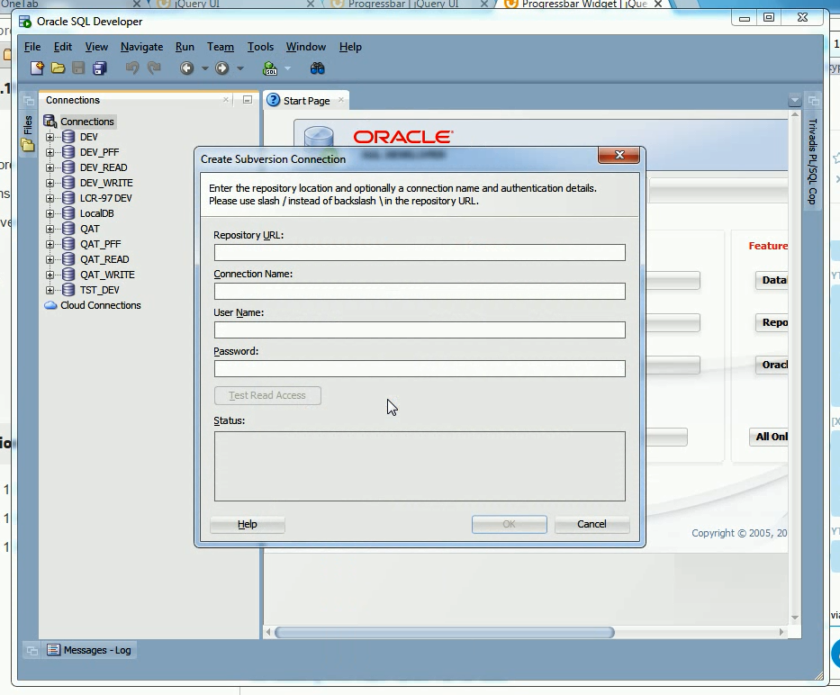The height and width of the screenshot is (695, 840).
Task: Click the Start Page horizontal scrollbar thumb
Action: [444, 632]
